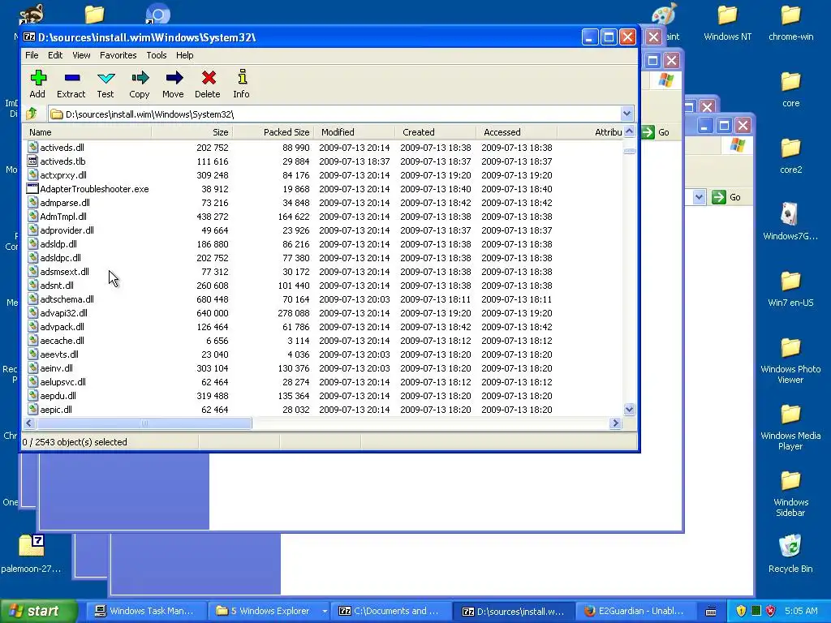Click Go button beside the 7-Zip window edge
This screenshot has height=623, width=831.
click(656, 132)
